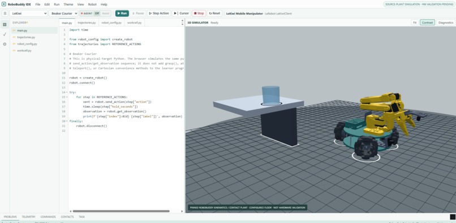Viewport: 456px width, 223px height.
Task: Click the black square icon in bottom panel corner
Action: (x=453, y=217)
